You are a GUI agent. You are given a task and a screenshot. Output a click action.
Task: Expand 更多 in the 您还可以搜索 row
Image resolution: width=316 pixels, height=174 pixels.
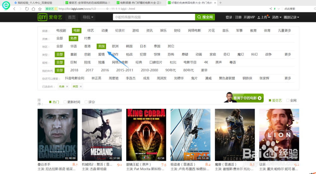coord(288,78)
